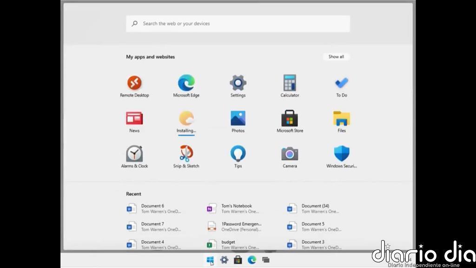
Task: Launch the Camera app
Action: pos(290,154)
